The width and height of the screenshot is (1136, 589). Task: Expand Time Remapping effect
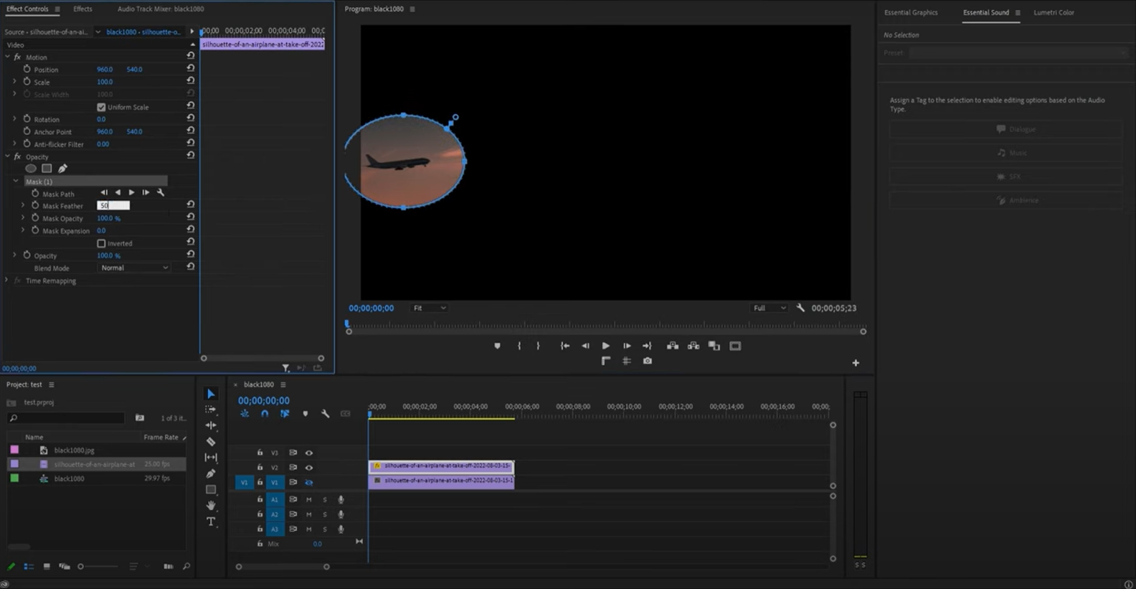coord(7,280)
